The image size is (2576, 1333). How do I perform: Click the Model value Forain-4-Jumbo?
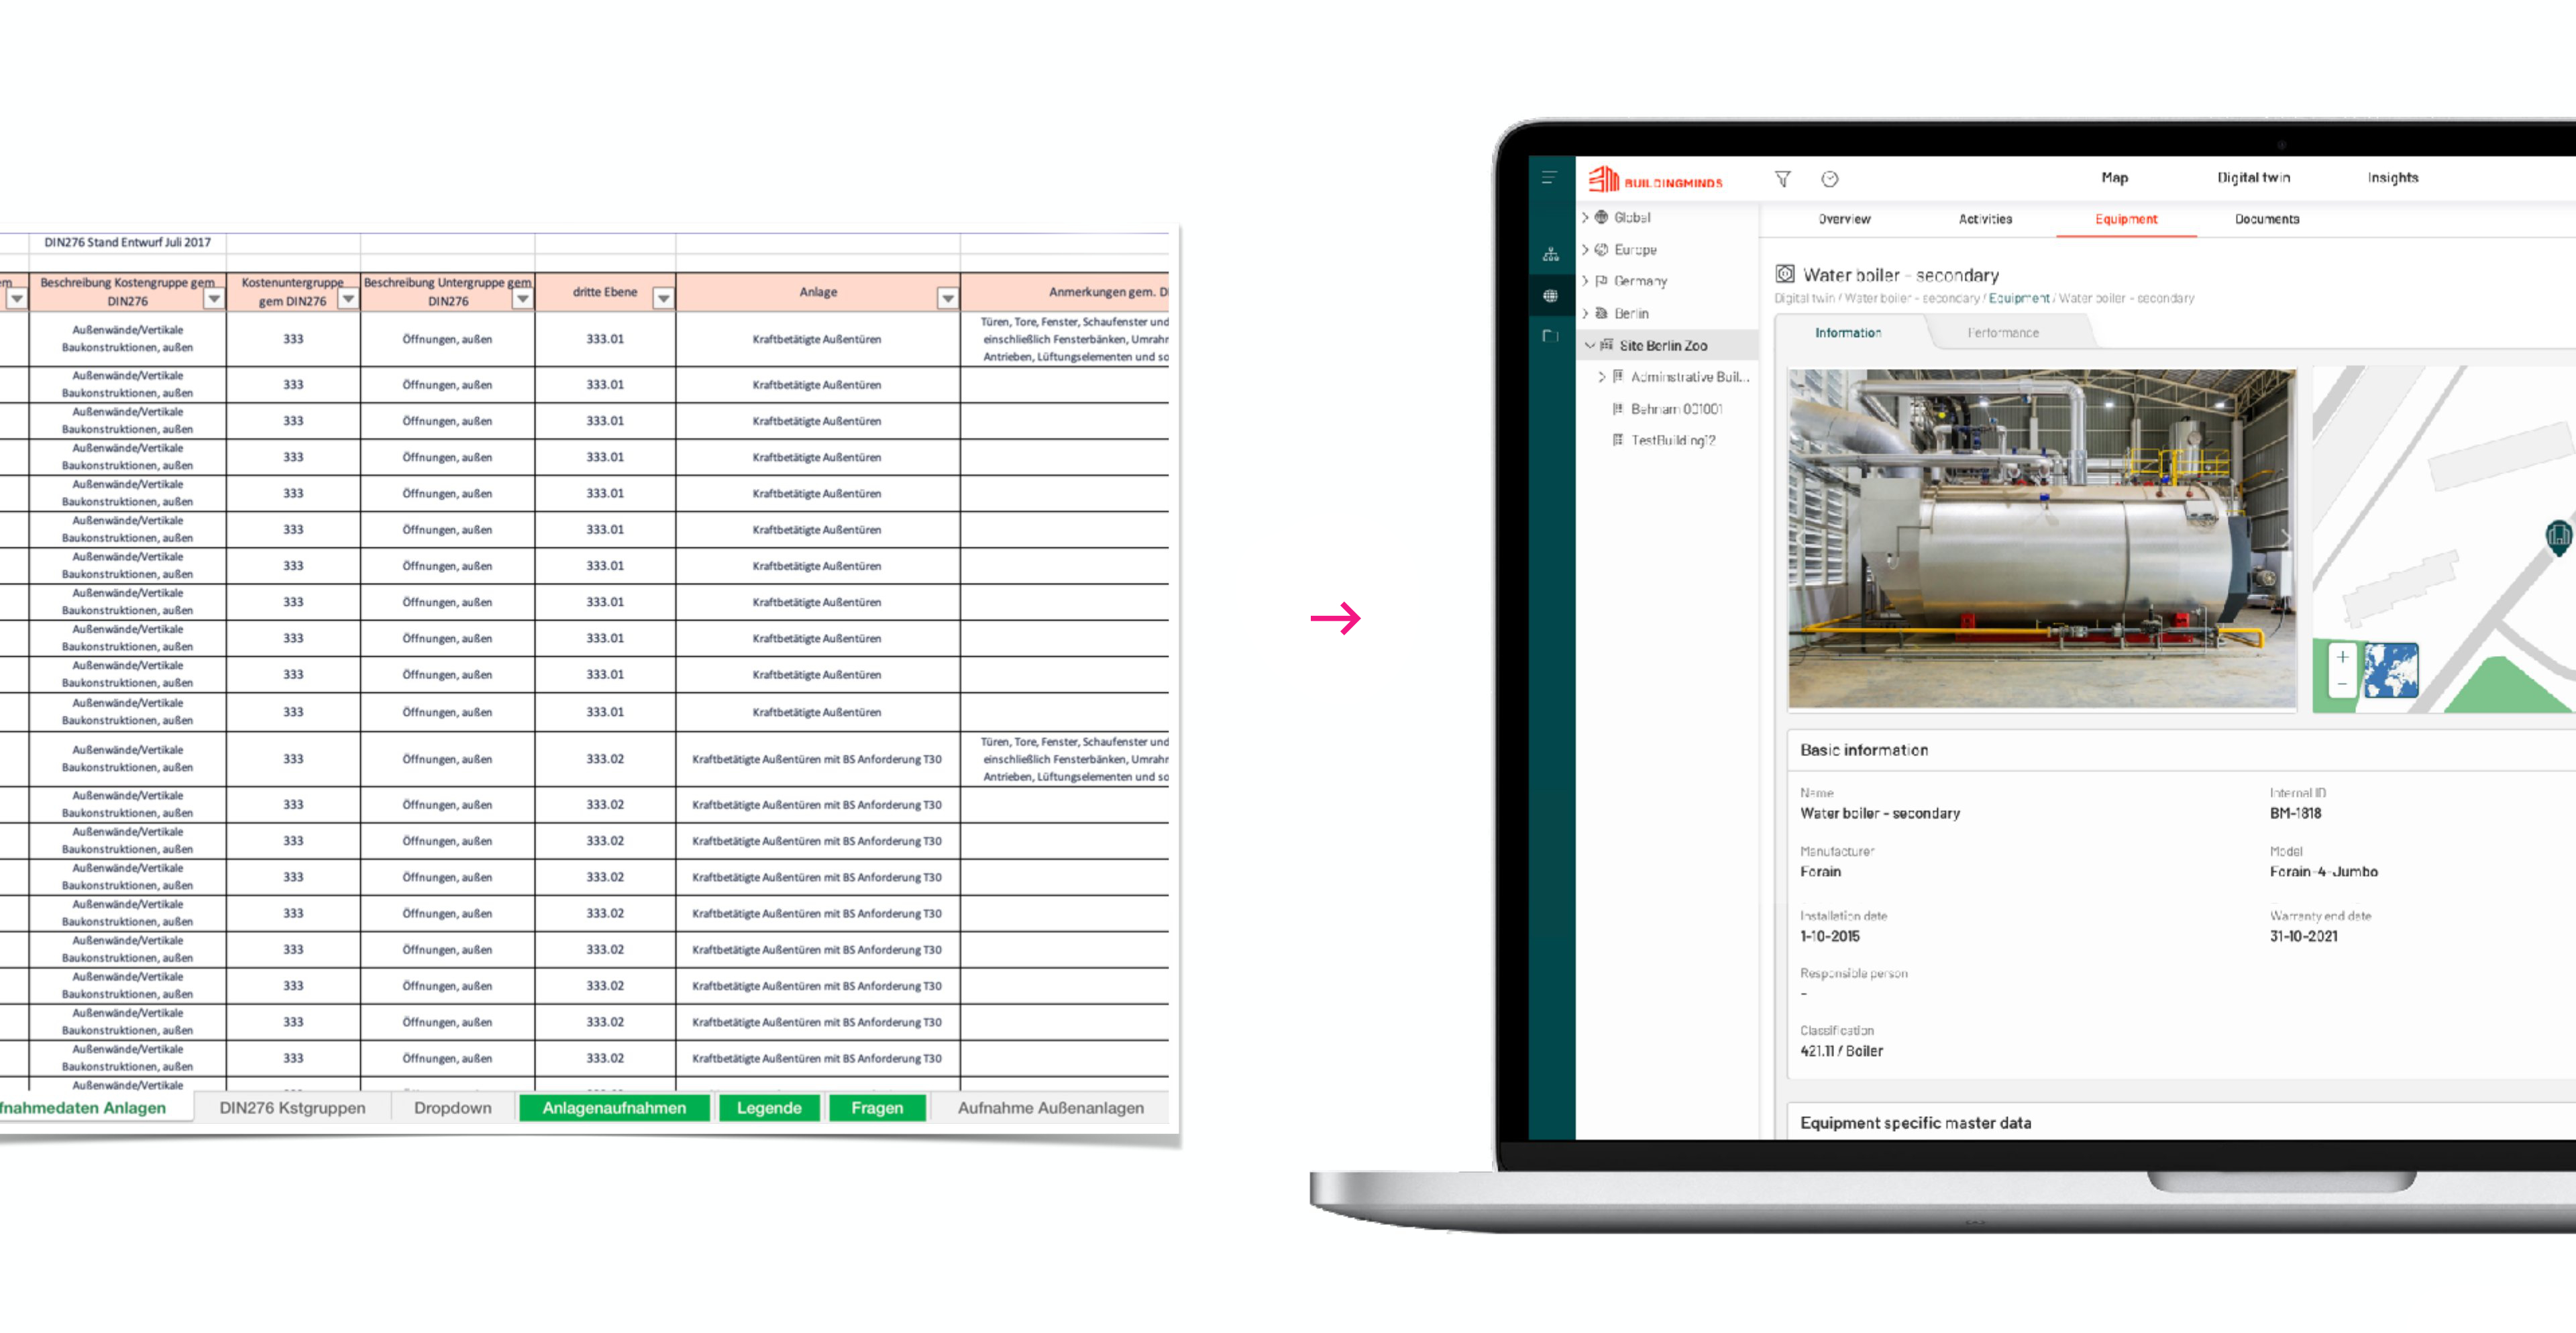coord(2323,872)
